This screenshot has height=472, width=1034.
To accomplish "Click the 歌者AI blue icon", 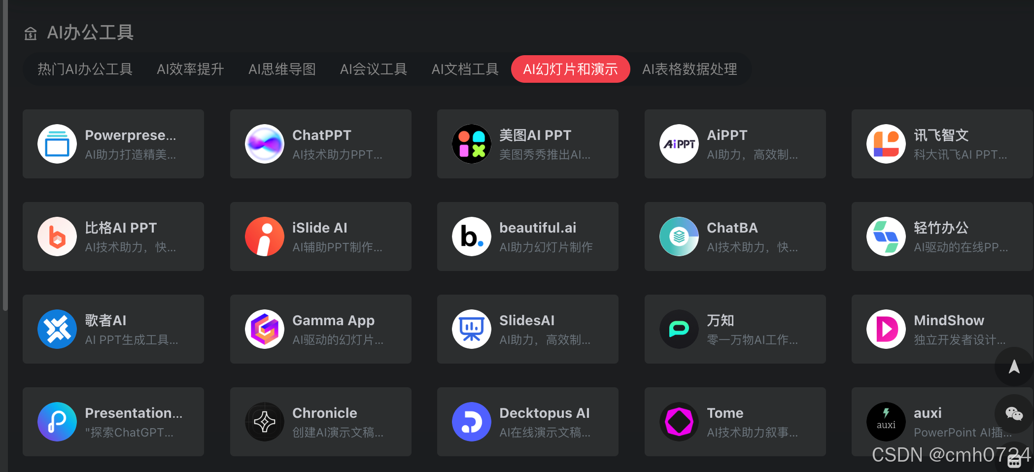I will point(57,329).
